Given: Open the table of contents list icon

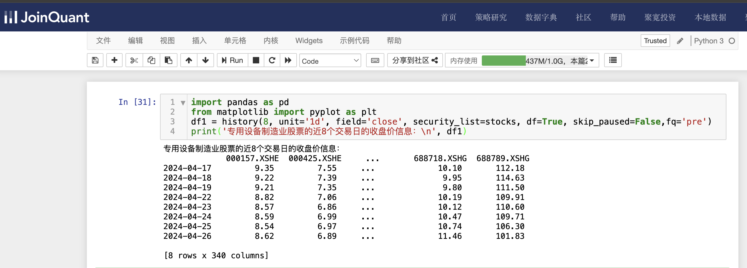Looking at the screenshot, I should pyautogui.click(x=613, y=60).
